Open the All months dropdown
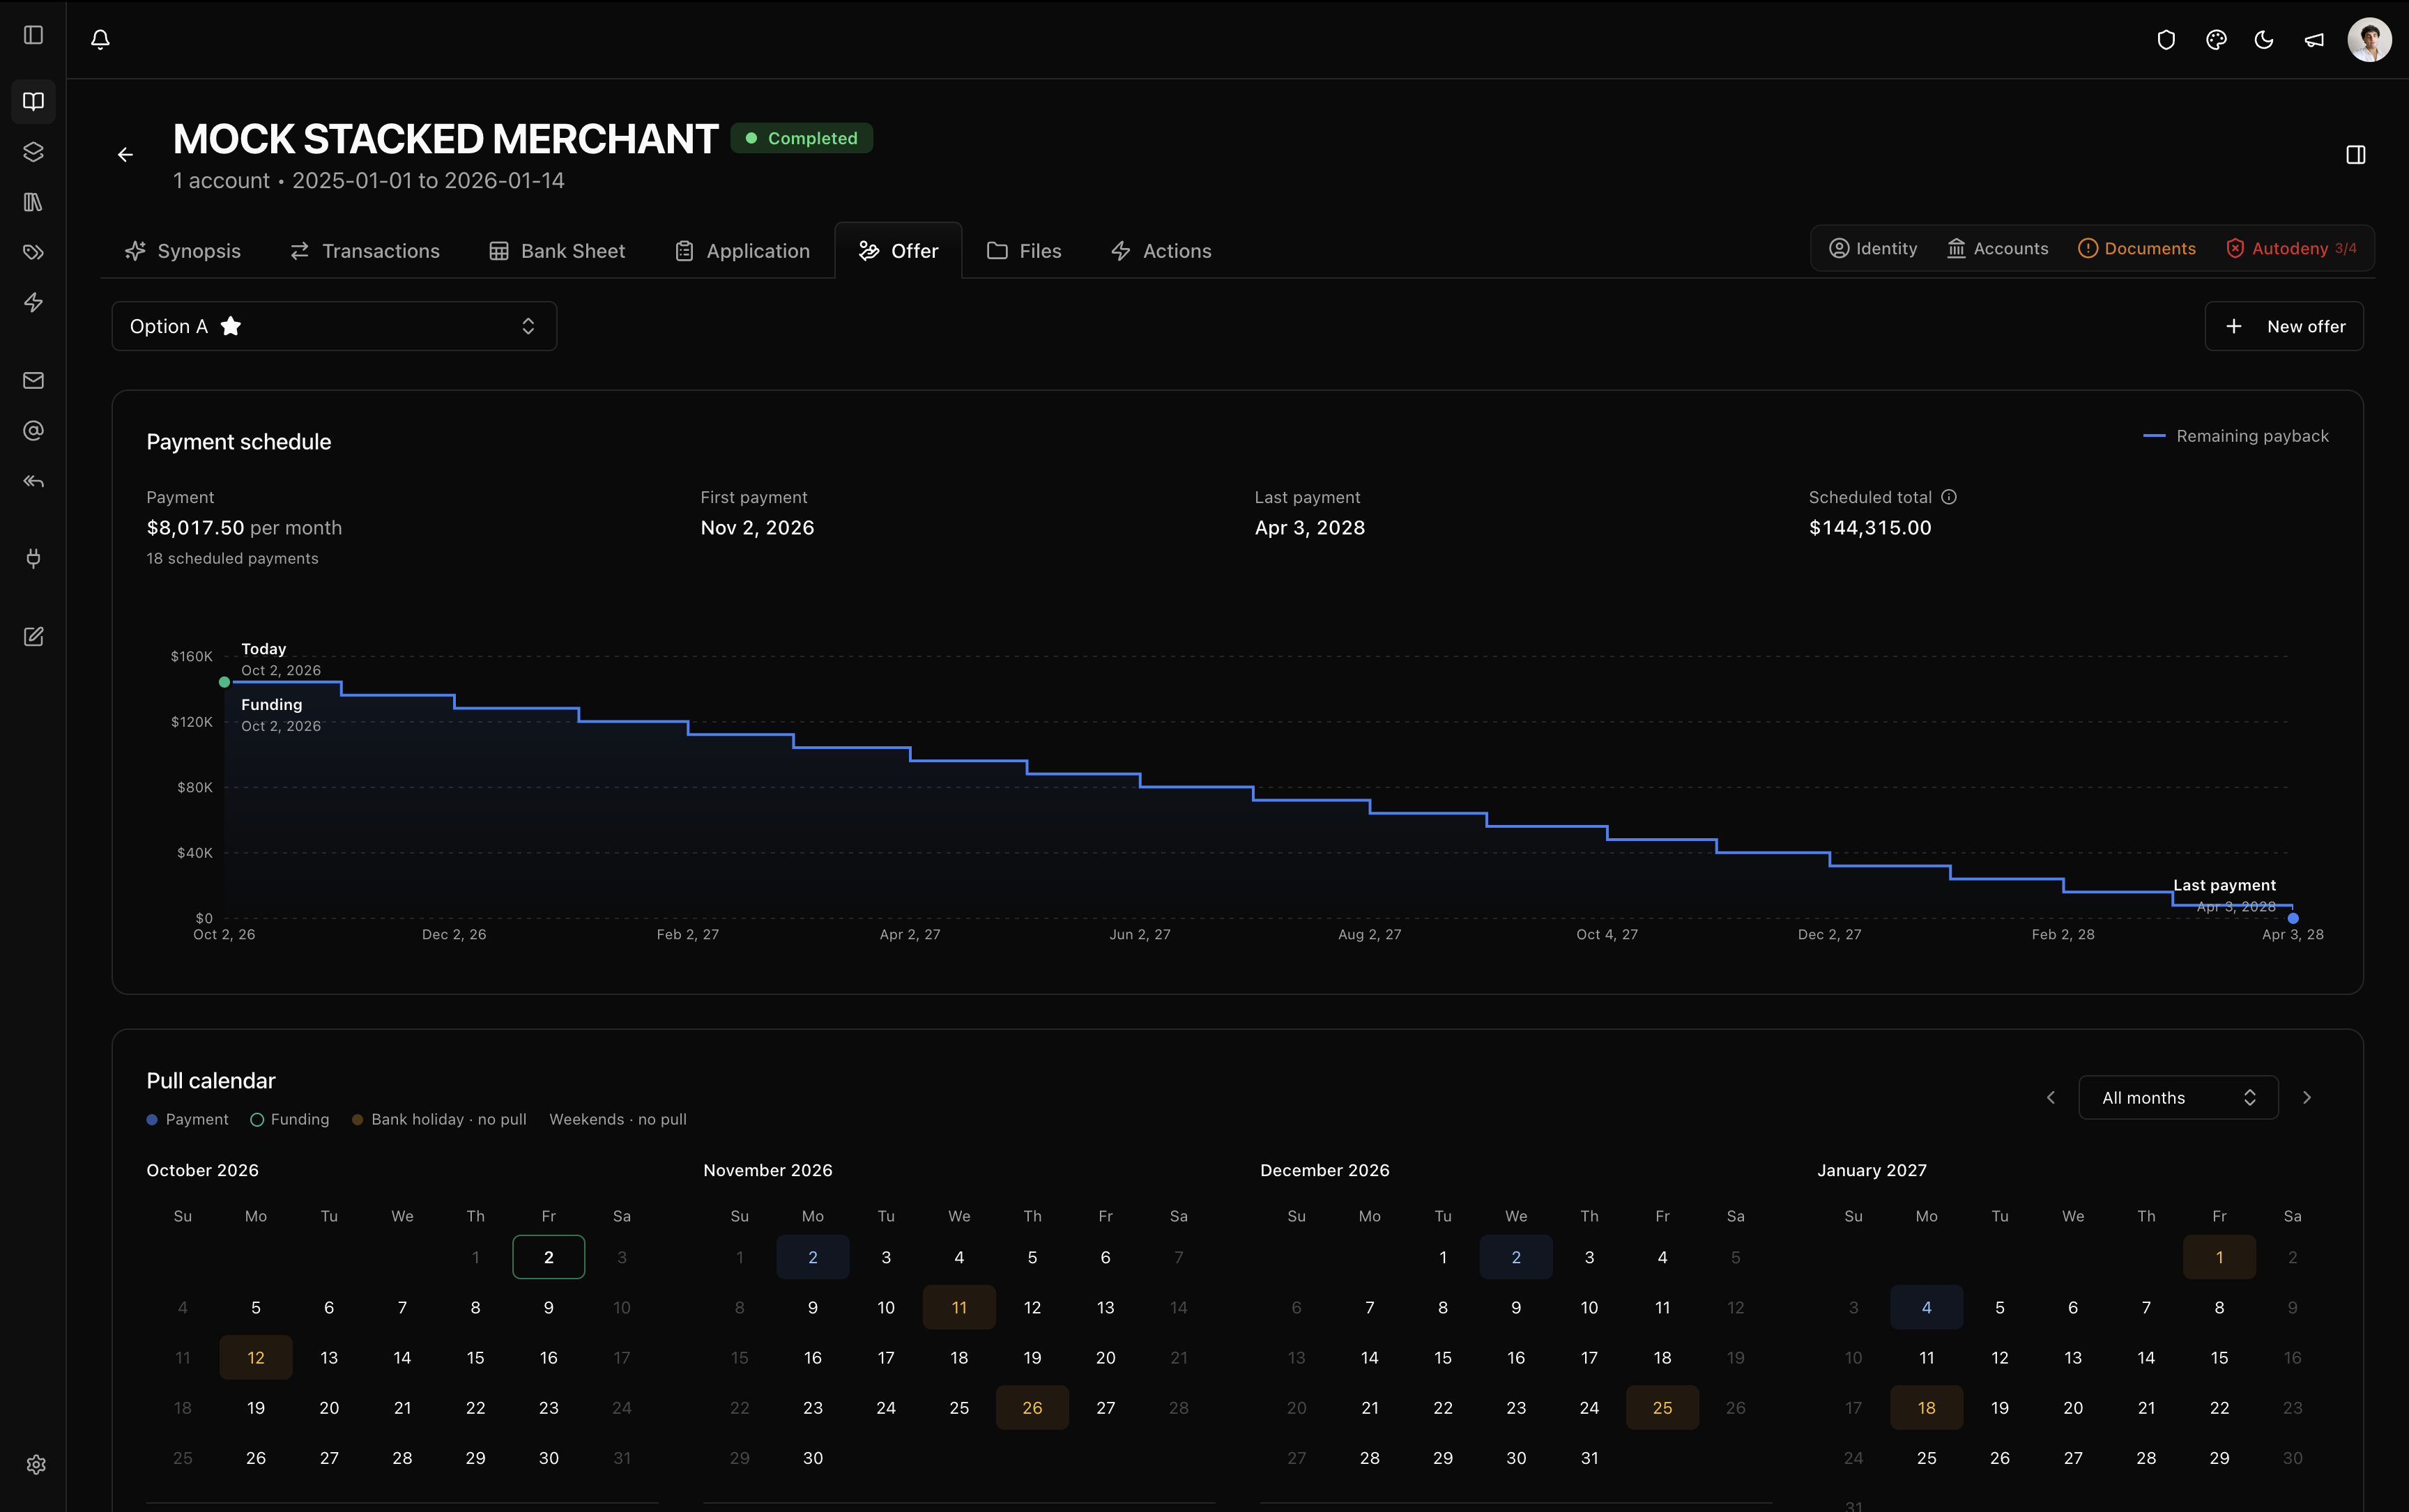The height and width of the screenshot is (1512, 2409). point(2178,1098)
